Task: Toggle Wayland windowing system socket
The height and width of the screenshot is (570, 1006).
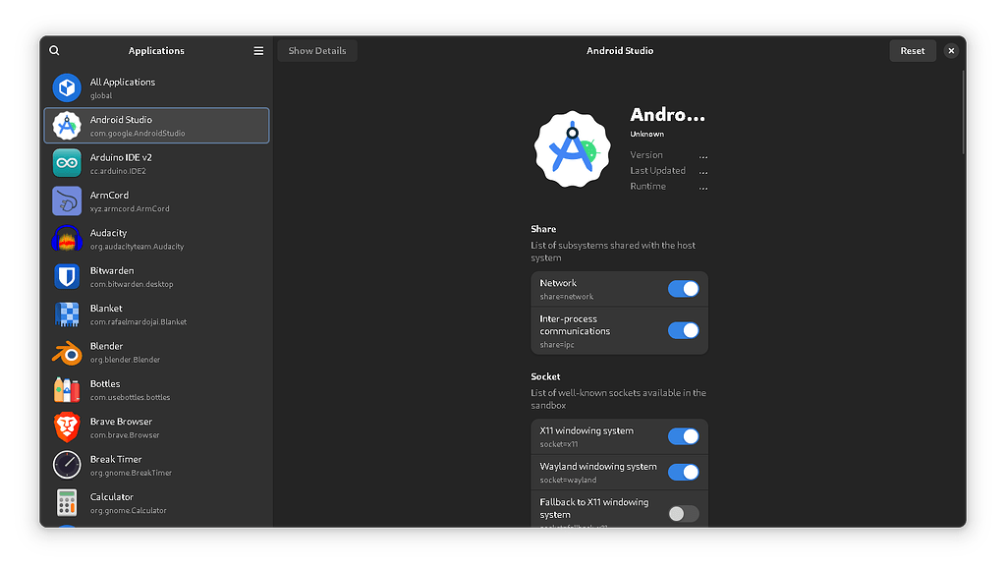Action: click(684, 472)
